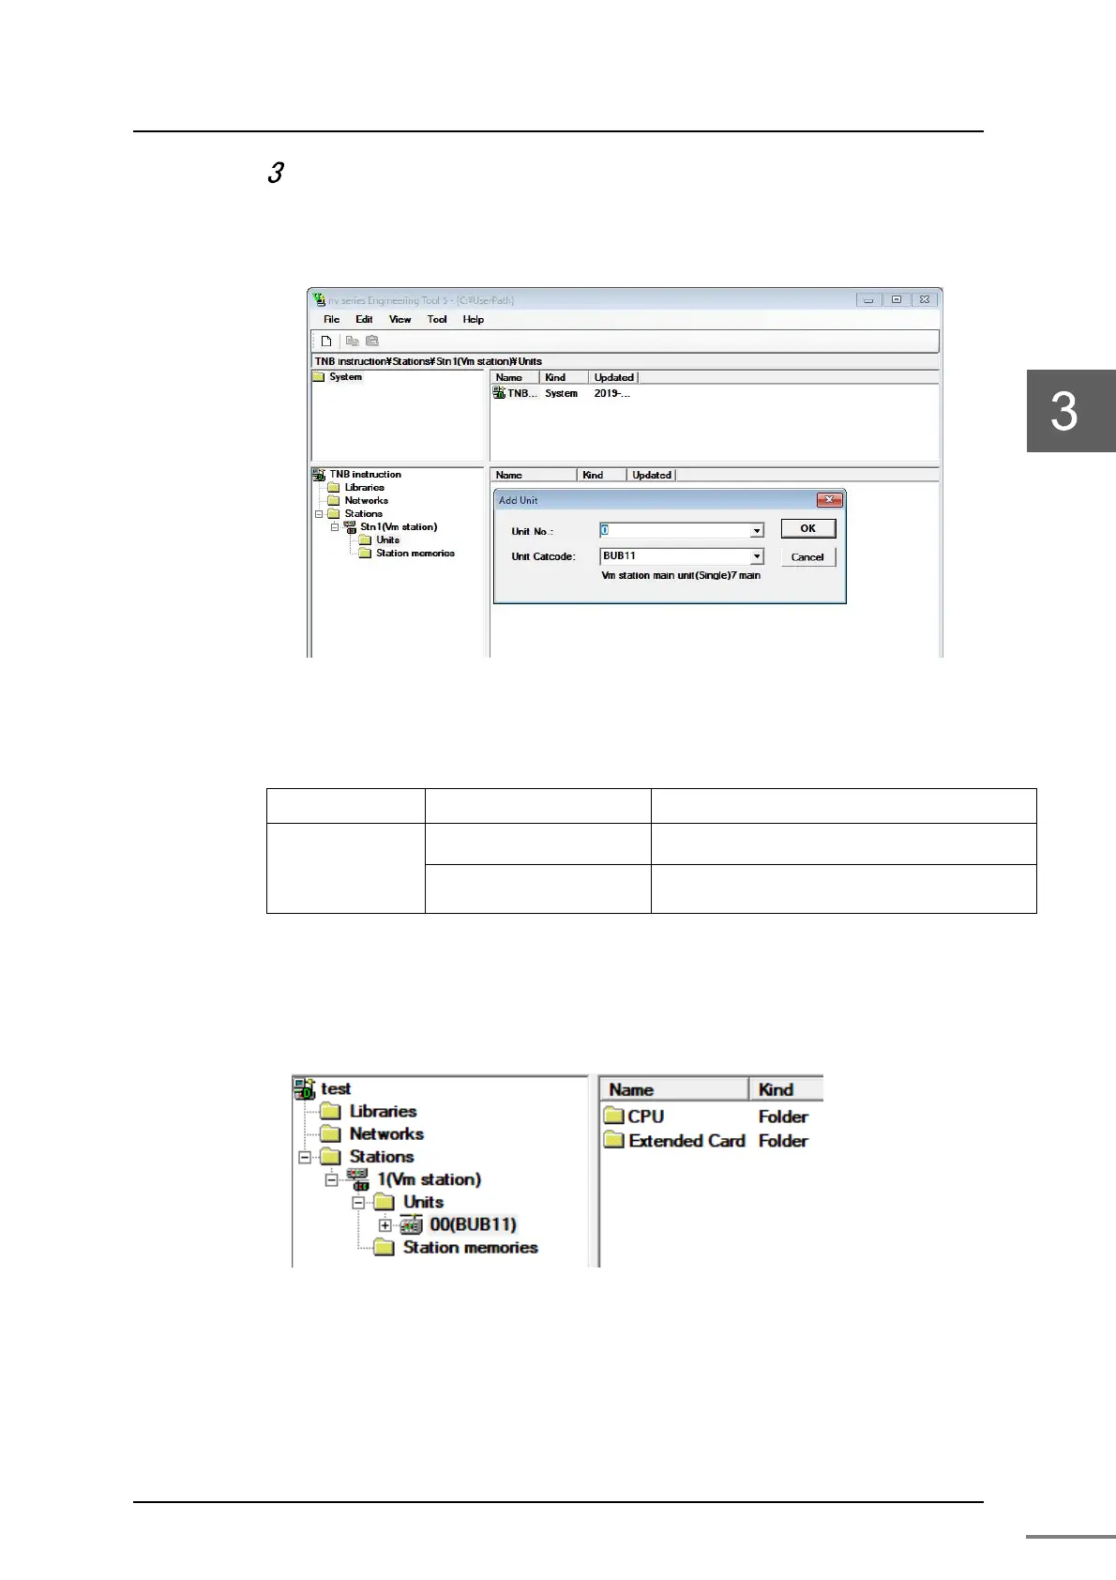Collapse Stations node in TNB instruction tree
Viewport: 1116px width, 1580px height.
coord(319,514)
